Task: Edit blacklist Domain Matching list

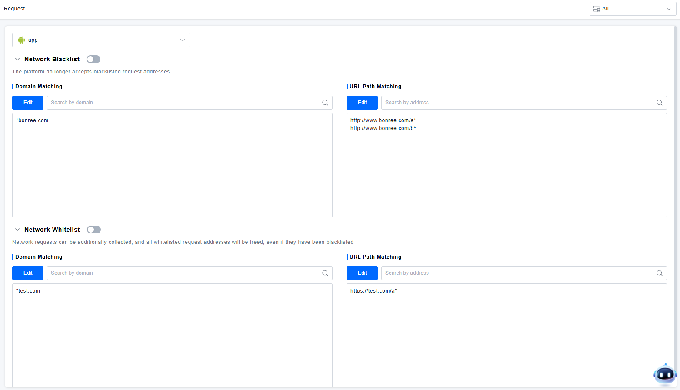Action: pyautogui.click(x=28, y=103)
